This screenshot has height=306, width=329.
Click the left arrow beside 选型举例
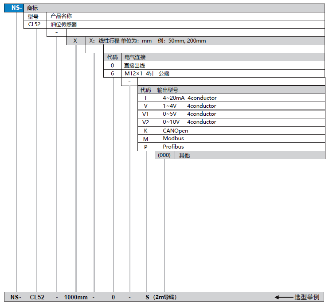tap(283, 297)
